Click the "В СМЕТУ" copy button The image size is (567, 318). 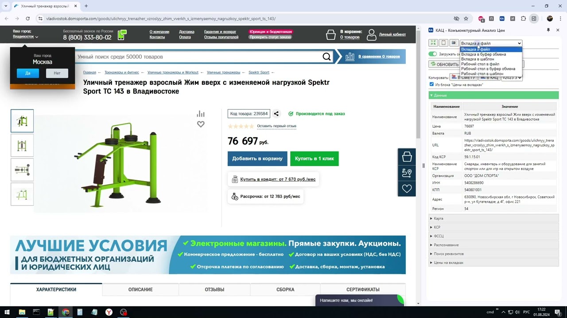(463, 78)
